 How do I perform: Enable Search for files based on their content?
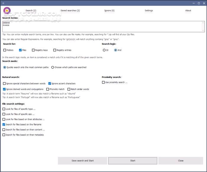tap(4, 130)
